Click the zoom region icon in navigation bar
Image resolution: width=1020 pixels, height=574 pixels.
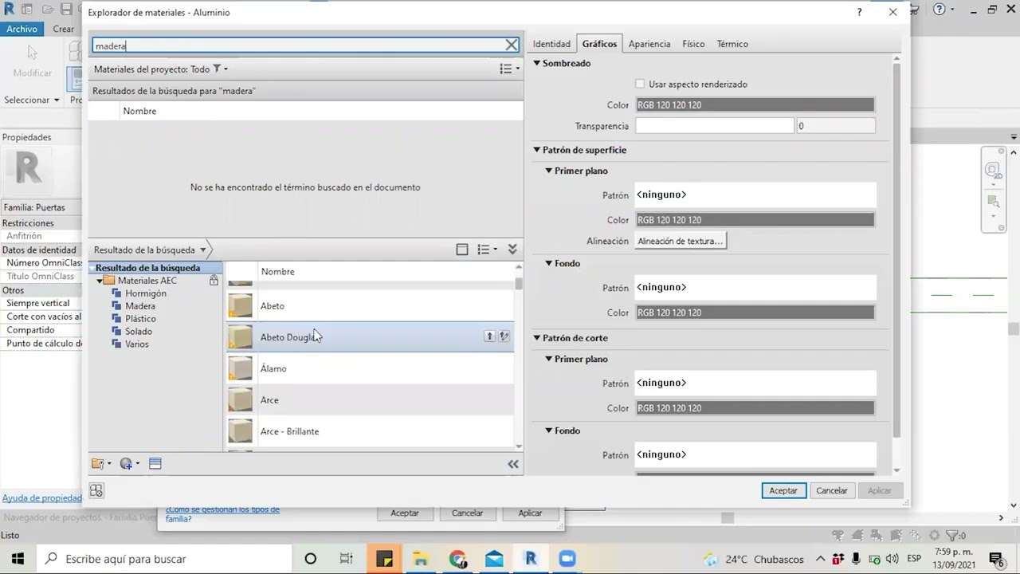coord(993,201)
